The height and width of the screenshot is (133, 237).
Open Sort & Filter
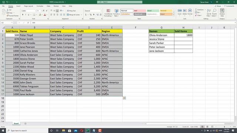(209, 13)
